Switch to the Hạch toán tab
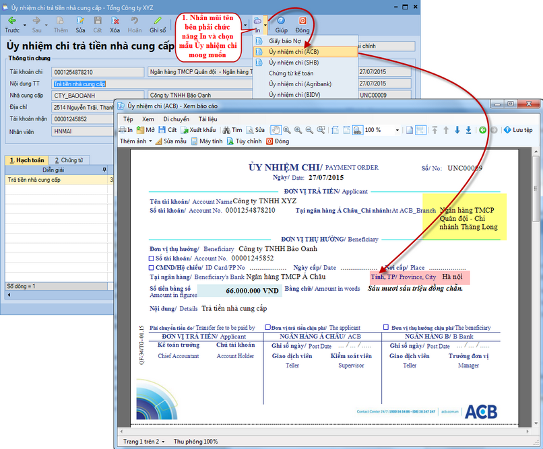543x449 pixels. pos(27,160)
